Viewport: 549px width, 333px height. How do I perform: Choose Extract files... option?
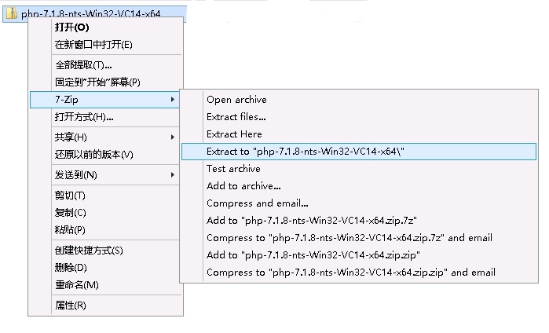236,117
